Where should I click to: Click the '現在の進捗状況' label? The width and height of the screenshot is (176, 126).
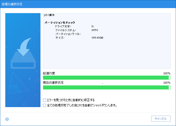coord(53,83)
